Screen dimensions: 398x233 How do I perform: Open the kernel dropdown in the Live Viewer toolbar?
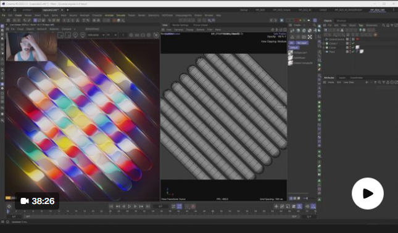[x=96, y=35]
